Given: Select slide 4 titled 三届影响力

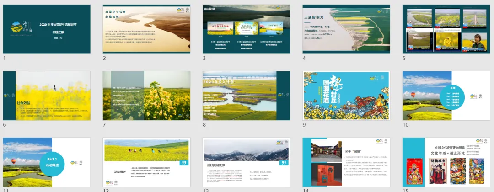Looking at the screenshot, I should coord(346,29).
